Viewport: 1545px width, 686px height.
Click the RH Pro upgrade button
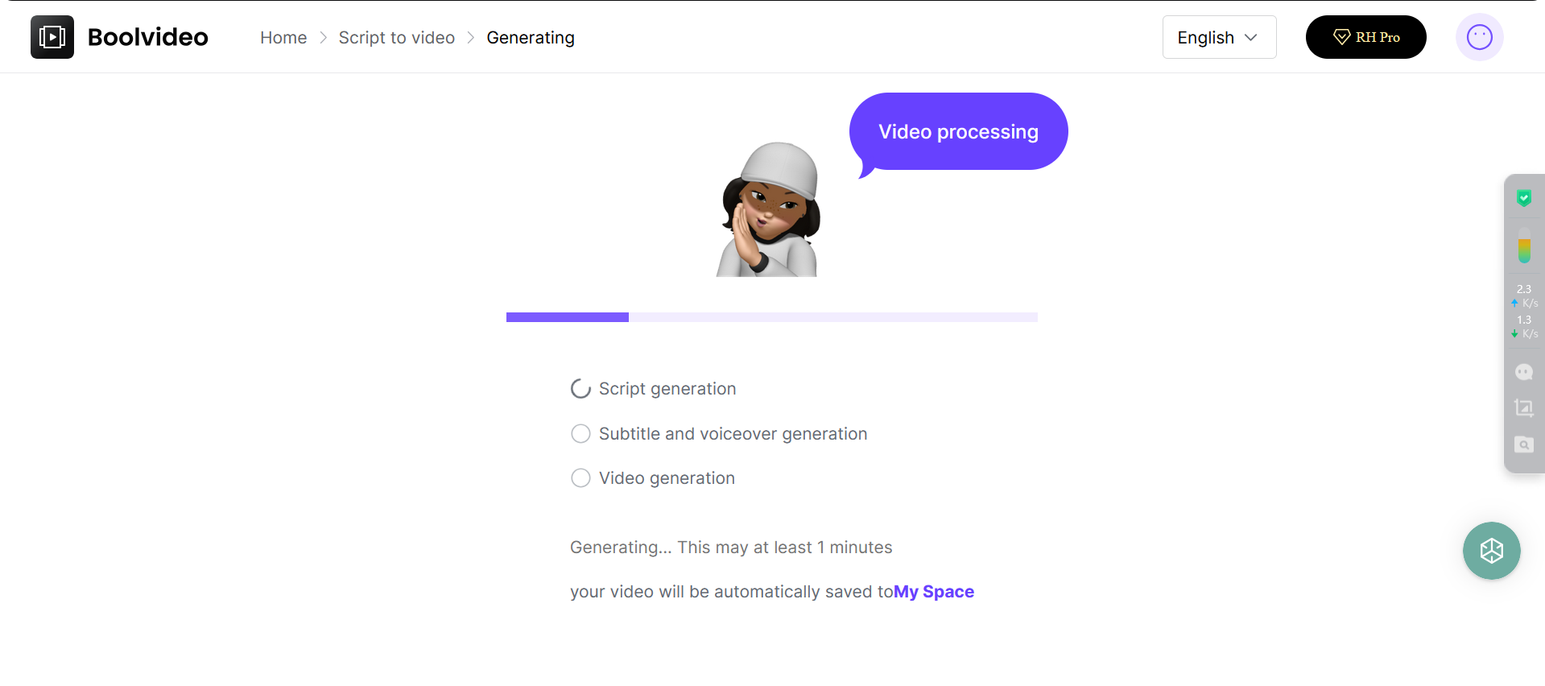coord(1365,37)
